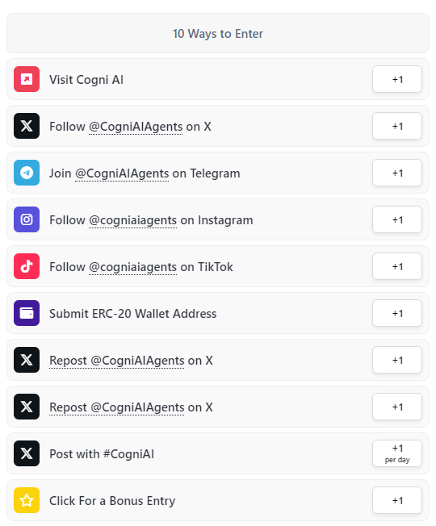The height and width of the screenshot is (526, 436).
Task: Open the @CogniAIAgents link in Follow on X
Action: pos(136,127)
